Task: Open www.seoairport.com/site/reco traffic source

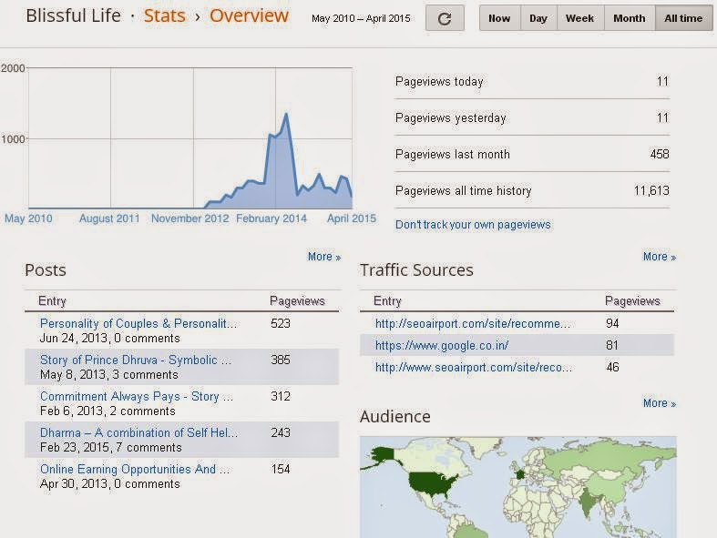Action: tap(474, 368)
